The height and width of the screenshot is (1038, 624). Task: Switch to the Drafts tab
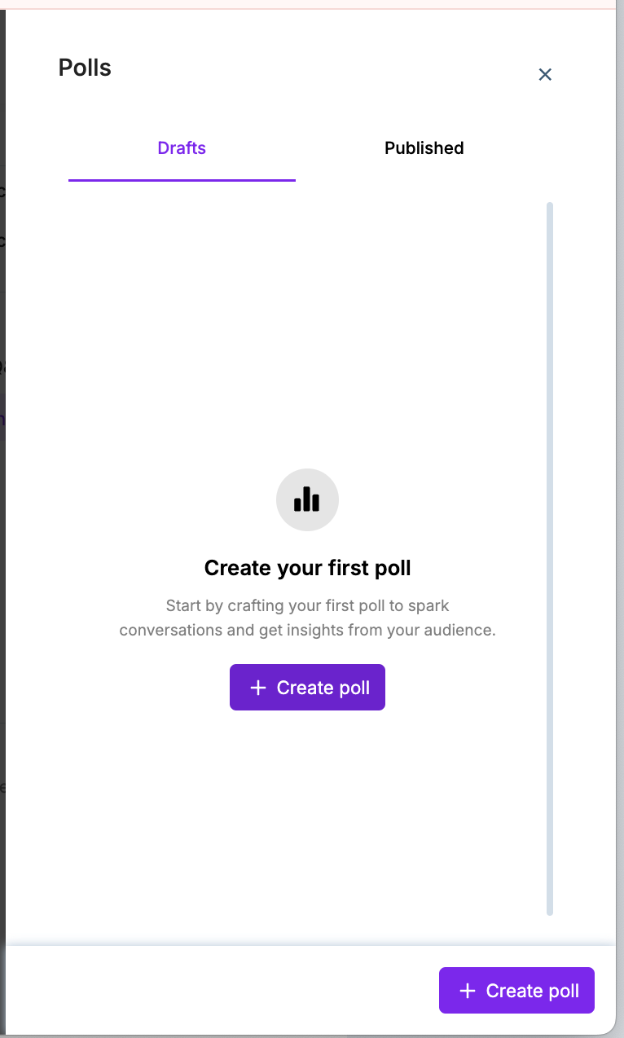point(182,148)
